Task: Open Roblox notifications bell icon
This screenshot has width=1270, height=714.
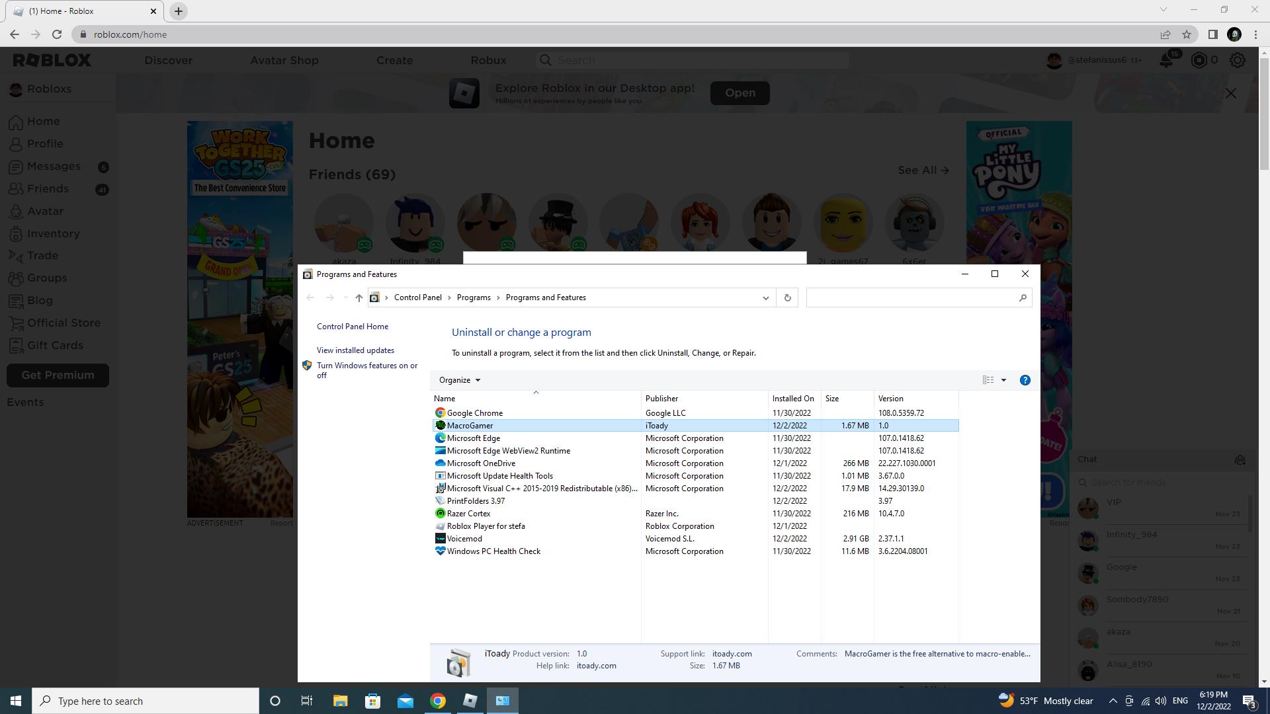Action: point(1167,60)
